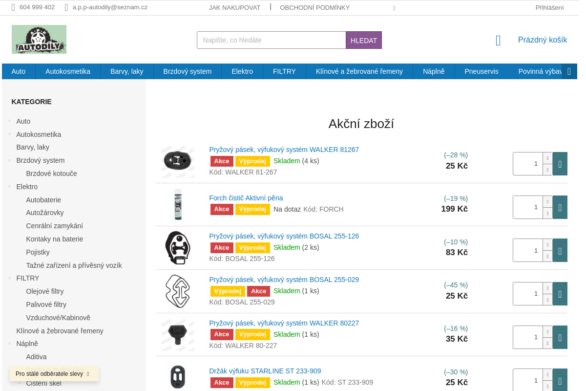Open Pryžový pásek WALKER 81267 product link

tap(284, 150)
